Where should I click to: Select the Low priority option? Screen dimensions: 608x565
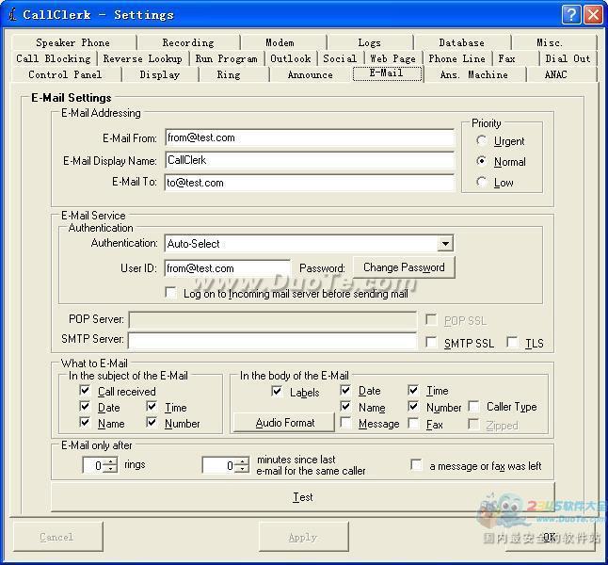coord(482,183)
